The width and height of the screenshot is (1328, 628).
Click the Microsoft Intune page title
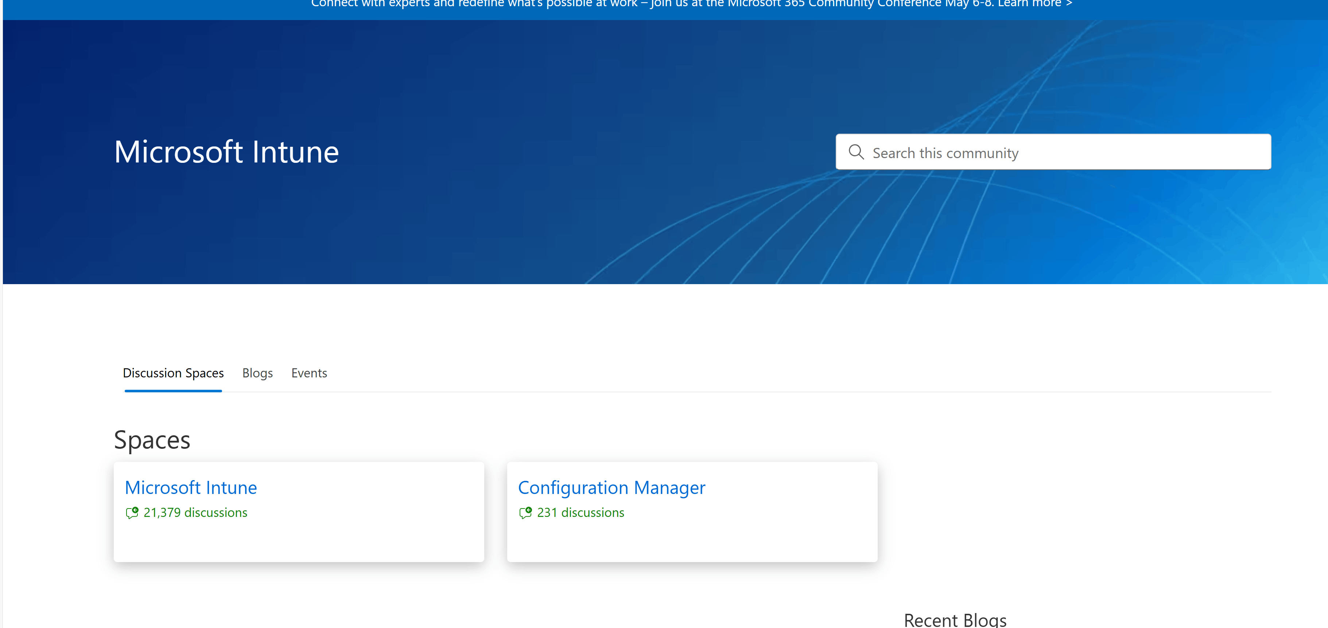coord(226,152)
